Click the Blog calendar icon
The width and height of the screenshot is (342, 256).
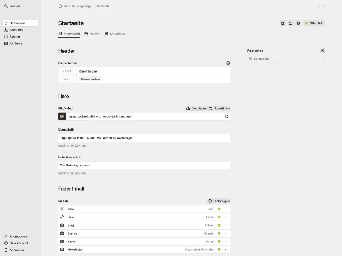coord(61,225)
